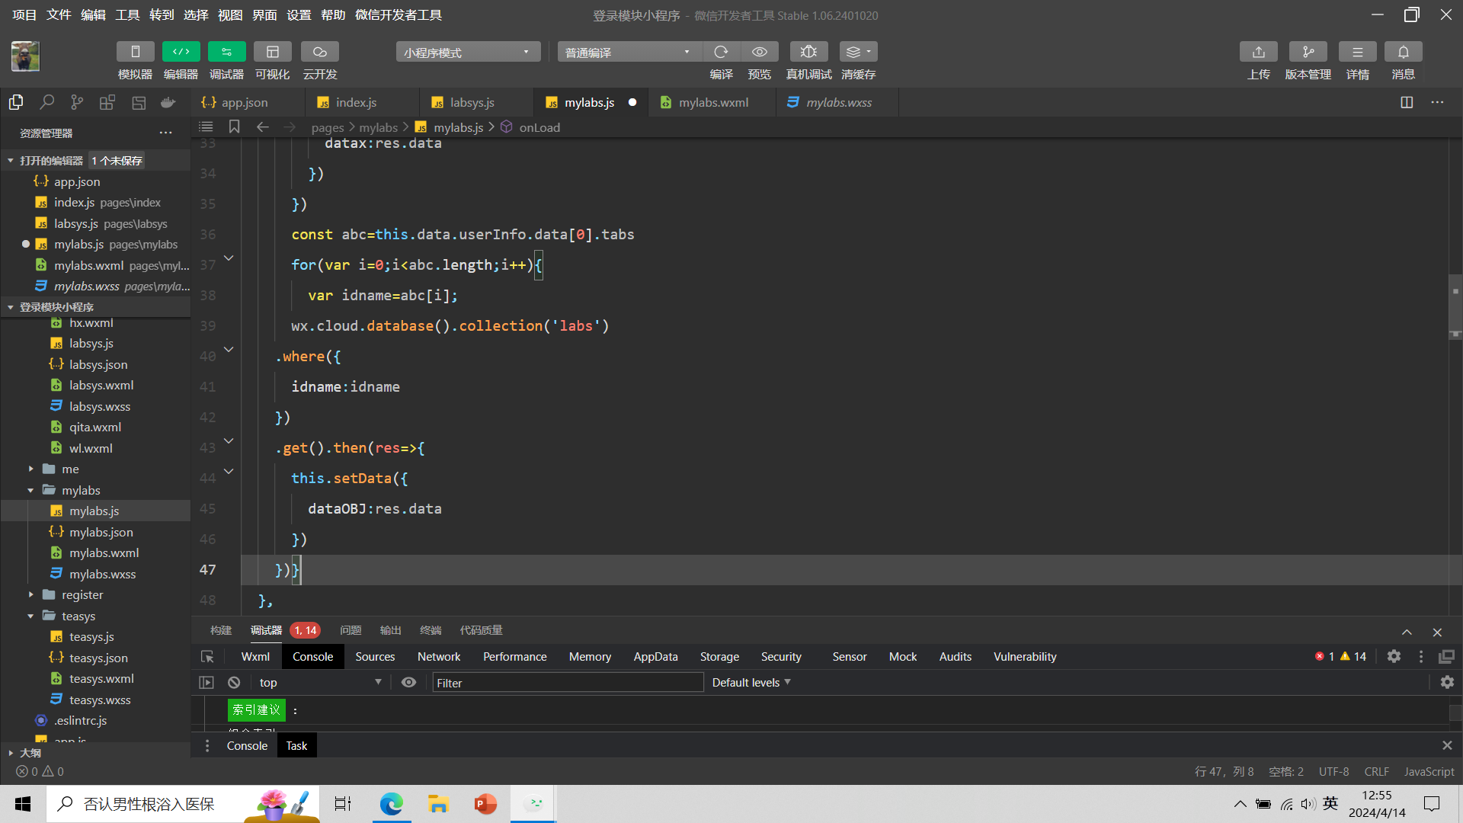This screenshot has height=823, width=1463.
Task: Open the Default levels dropdown
Action: coord(751,682)
